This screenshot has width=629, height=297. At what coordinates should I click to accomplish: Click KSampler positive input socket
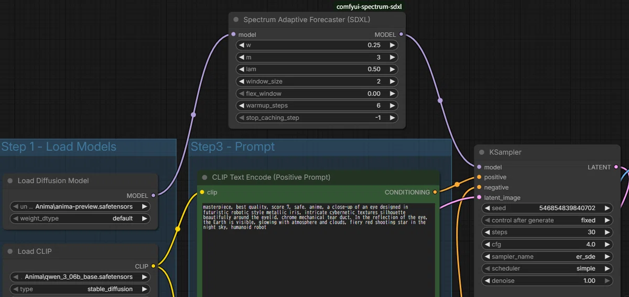coord(479,177)
